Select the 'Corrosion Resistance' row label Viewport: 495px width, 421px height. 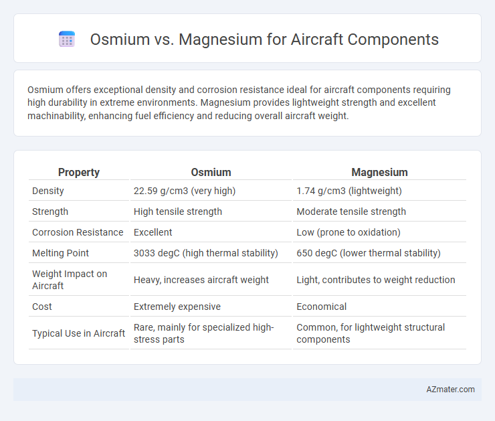click(78, 232)
